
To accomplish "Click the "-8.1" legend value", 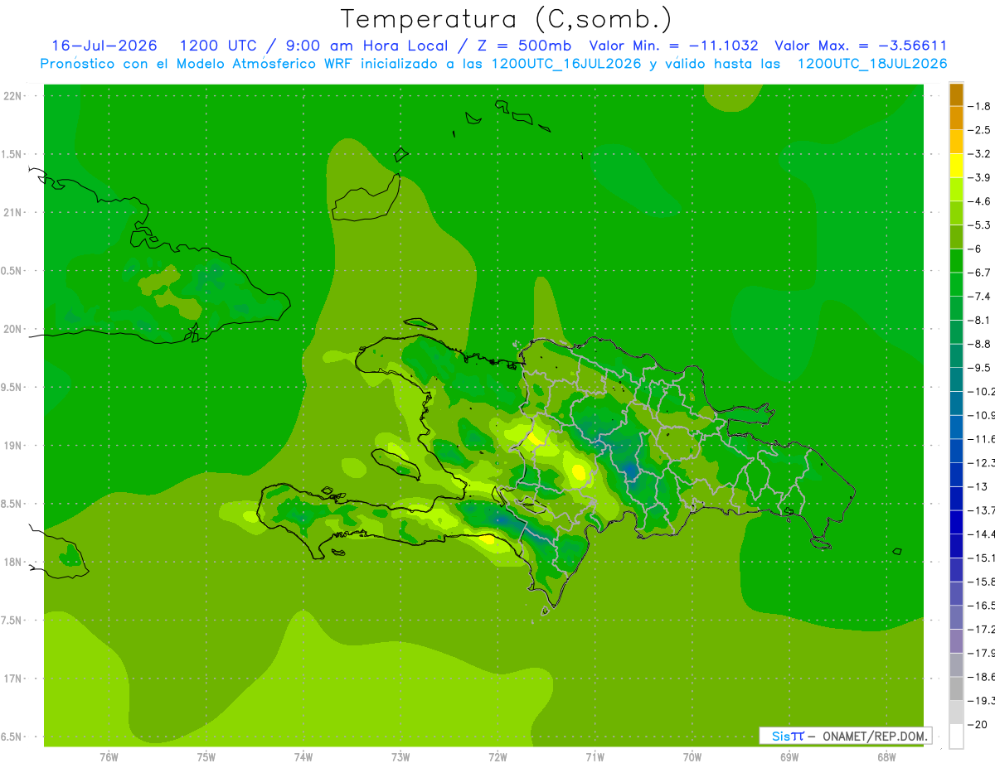I will click(979, 320).
